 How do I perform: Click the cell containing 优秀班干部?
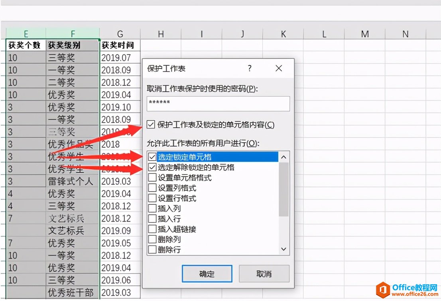coord(73,293)
